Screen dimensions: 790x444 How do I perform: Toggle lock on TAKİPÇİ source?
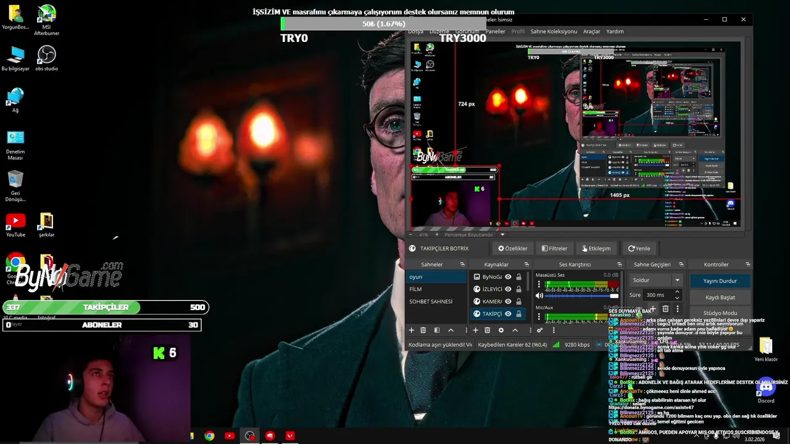click(x=518, y=314)
